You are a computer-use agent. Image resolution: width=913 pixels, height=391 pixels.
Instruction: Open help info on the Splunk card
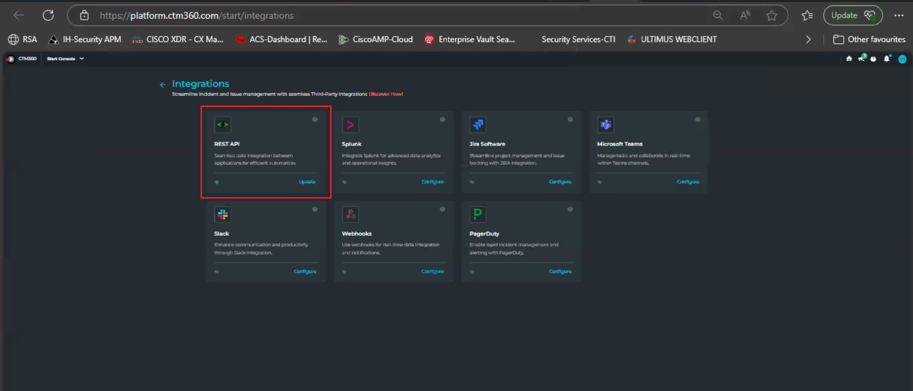tap(443, 119)
